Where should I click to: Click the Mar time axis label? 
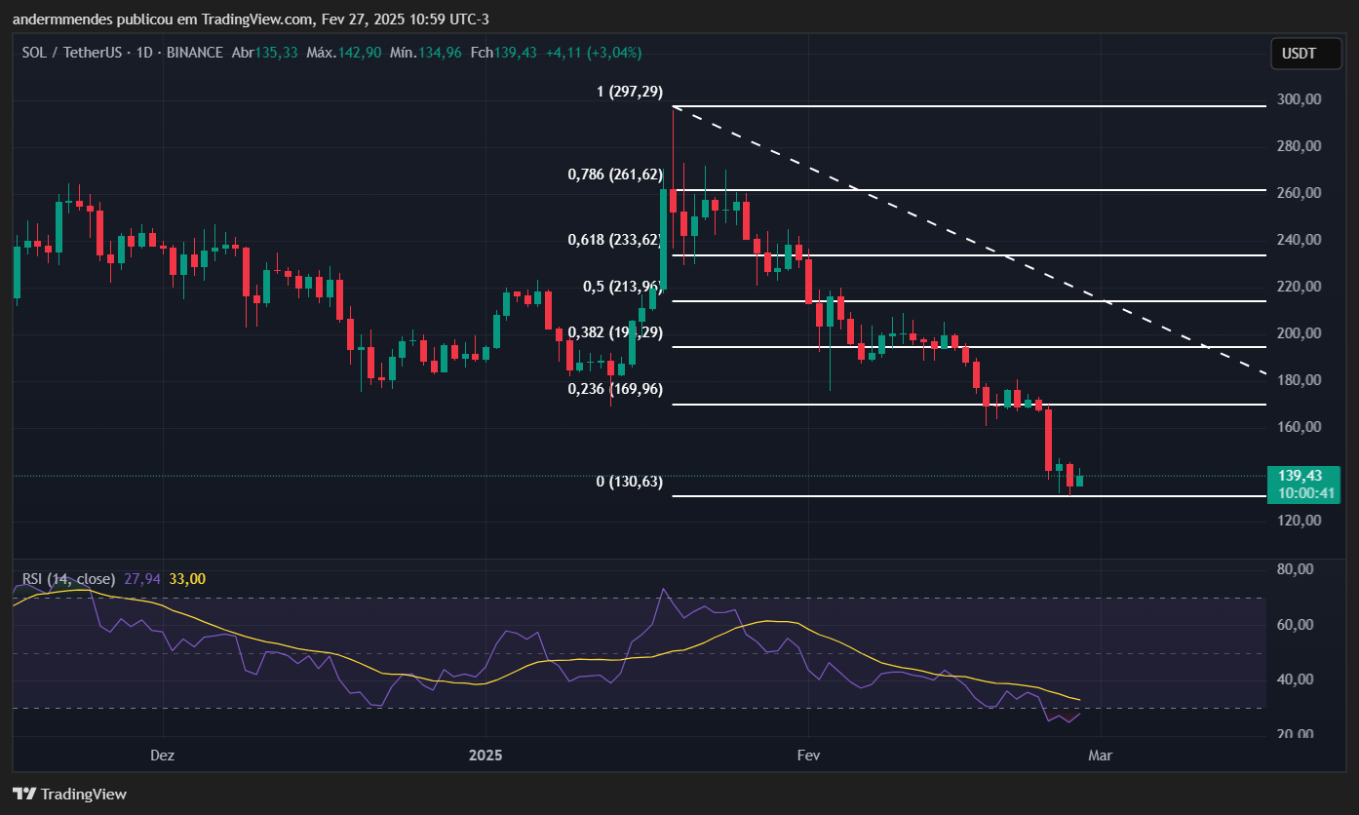(1101, 756)
